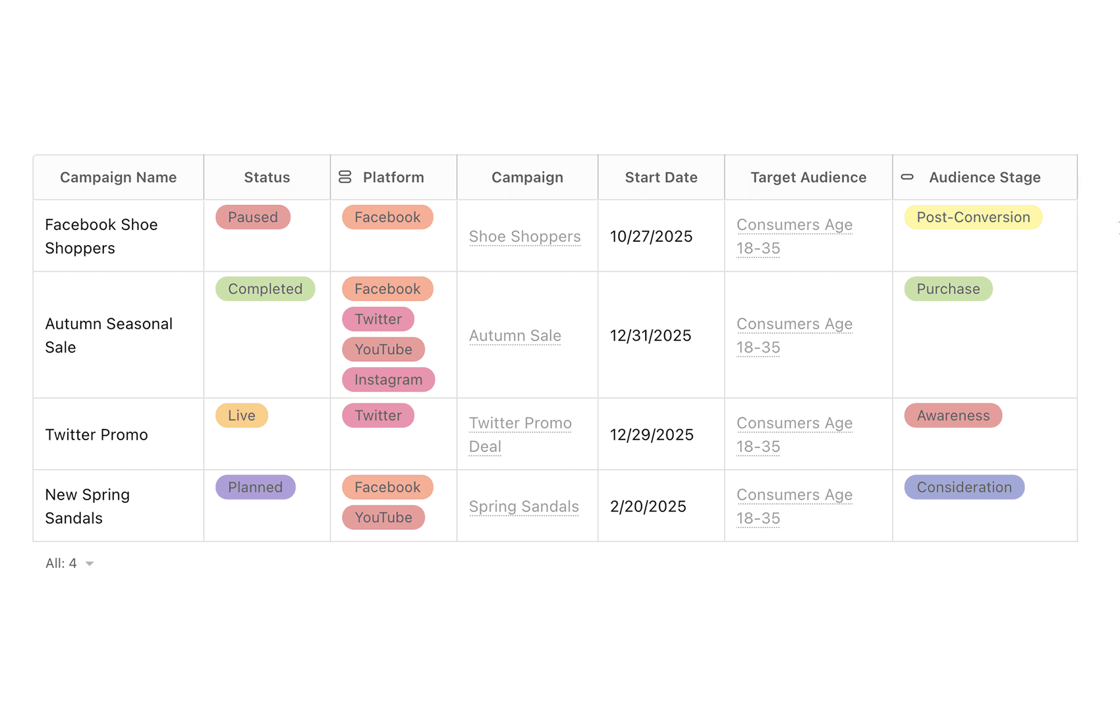Select the Twitter Promo name cell
1120x725 pixels.
96,435
